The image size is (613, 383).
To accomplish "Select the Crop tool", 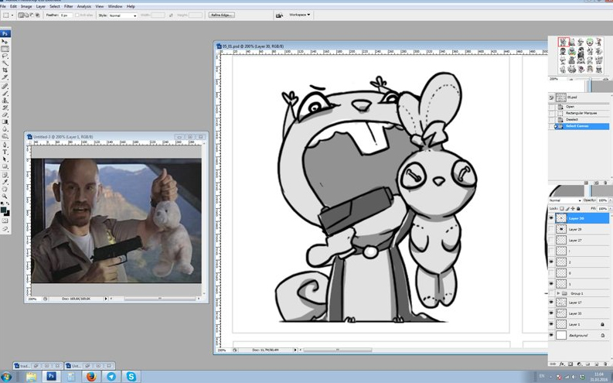I will point(5,70).
